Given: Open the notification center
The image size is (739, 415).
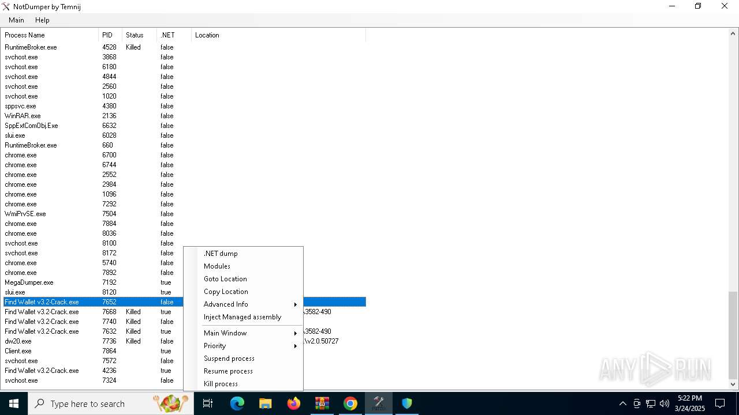Looking at the screenshot, I should 720,403.
